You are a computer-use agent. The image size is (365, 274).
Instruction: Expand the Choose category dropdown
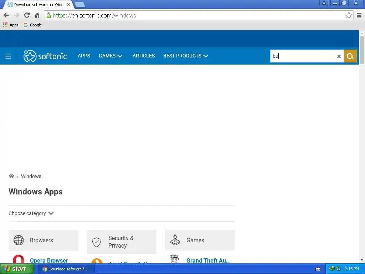[31, 213]
